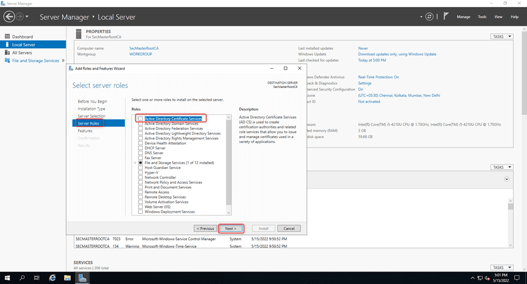Expand File and Storage Services role tree

135,163
